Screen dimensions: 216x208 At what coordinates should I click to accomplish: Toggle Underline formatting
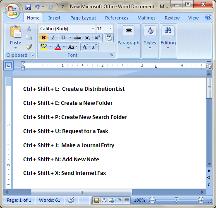point(63,38)
